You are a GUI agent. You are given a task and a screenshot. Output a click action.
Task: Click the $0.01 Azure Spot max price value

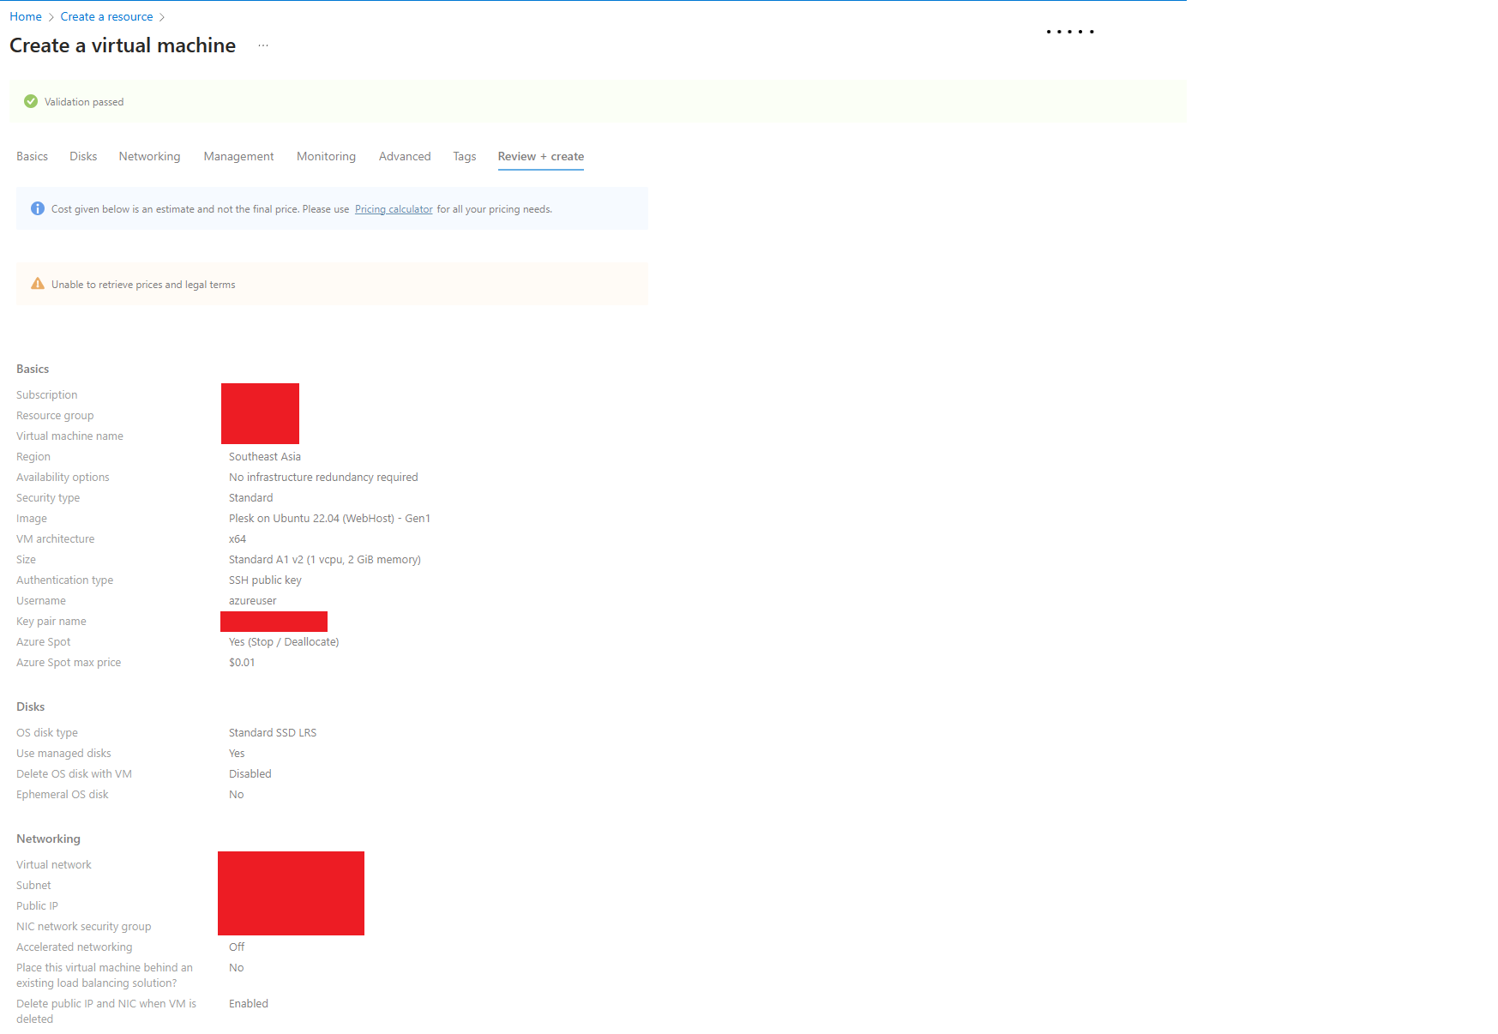tap(242, 662)
